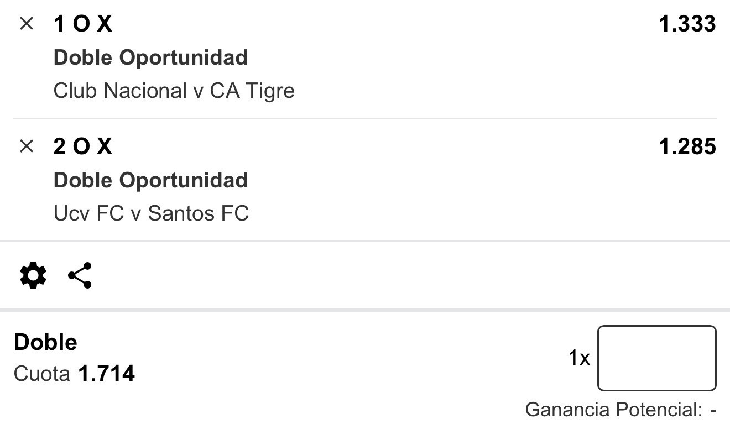
Task: Focus the Doble stake input box
Action: click(657, 358)
